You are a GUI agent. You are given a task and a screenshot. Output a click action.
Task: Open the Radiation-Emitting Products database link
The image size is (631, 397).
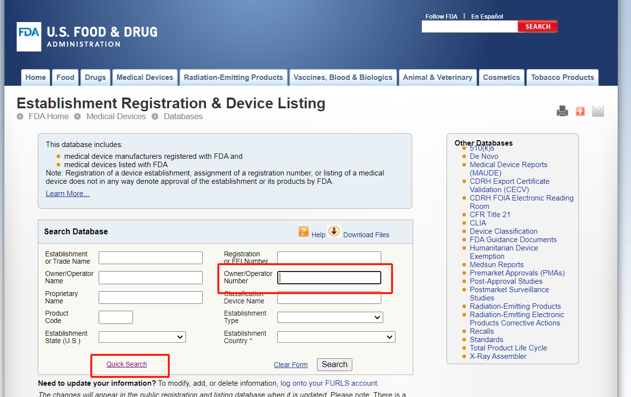515,306
